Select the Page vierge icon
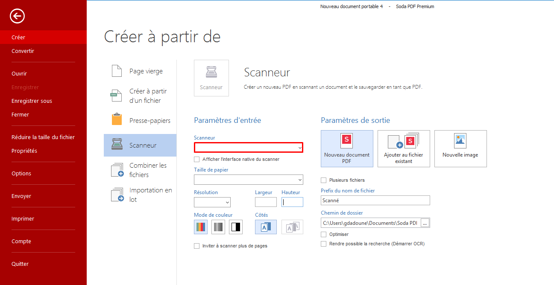 click(x=117, y=71)
